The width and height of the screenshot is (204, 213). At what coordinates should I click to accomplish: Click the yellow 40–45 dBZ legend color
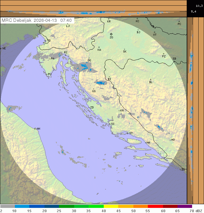click(111, 206)
